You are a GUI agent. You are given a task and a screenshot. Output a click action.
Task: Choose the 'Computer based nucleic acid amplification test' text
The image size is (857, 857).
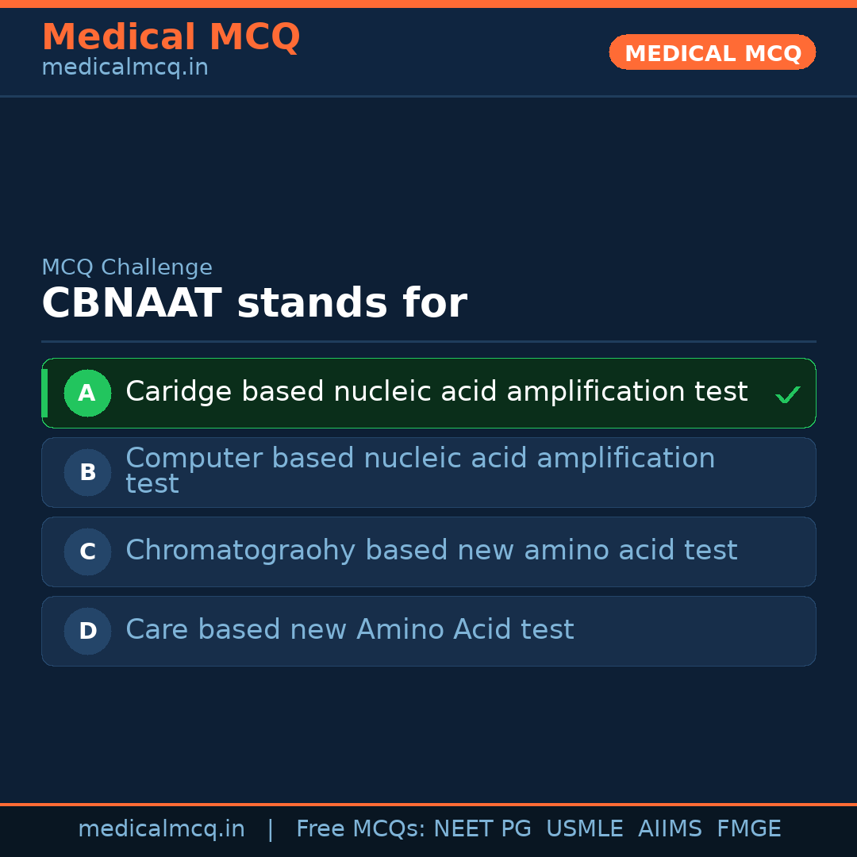420,471
